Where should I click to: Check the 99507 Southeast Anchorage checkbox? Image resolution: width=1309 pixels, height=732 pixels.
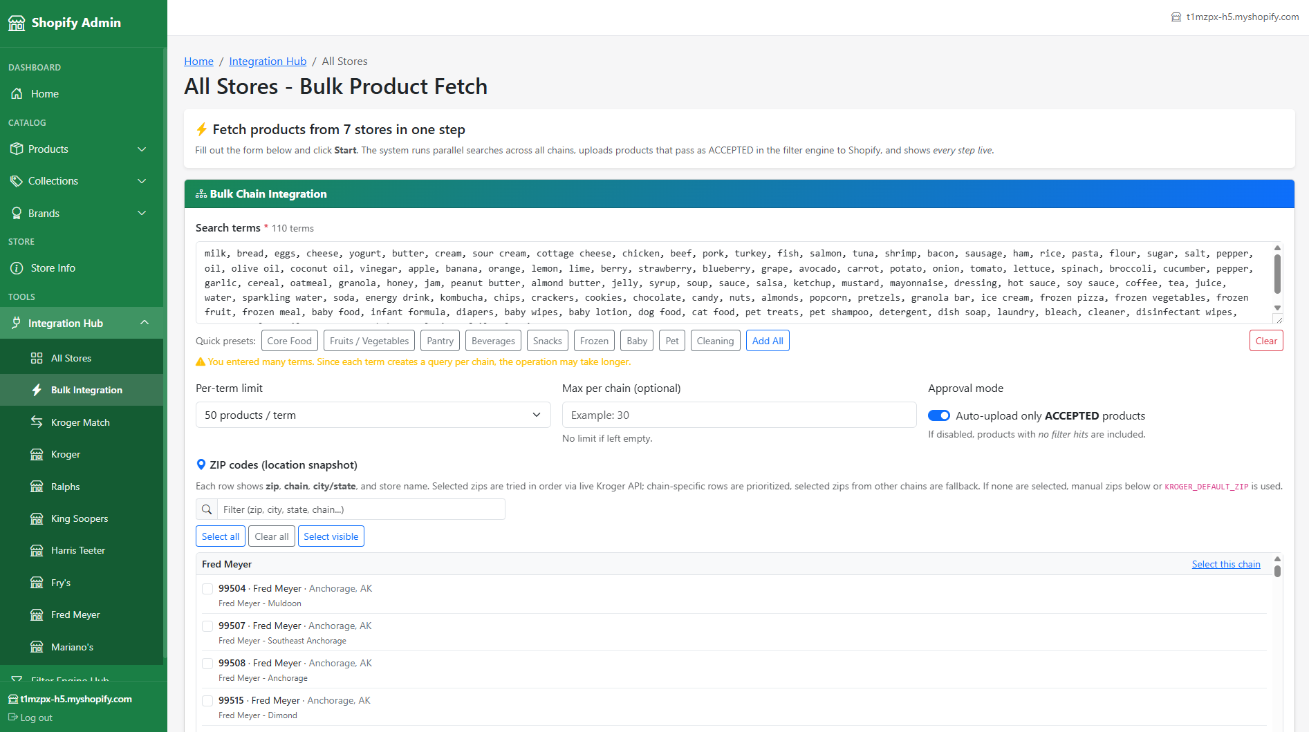coord(207,626)
